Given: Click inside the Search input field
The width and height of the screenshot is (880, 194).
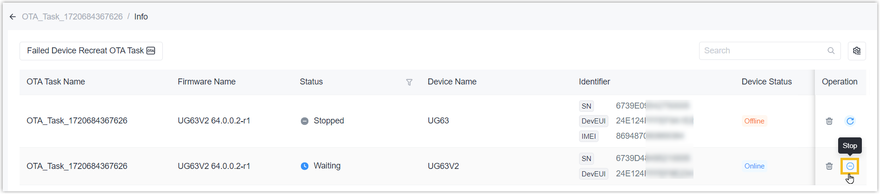Looking at the screenshot, I should [x=763, y=51].
